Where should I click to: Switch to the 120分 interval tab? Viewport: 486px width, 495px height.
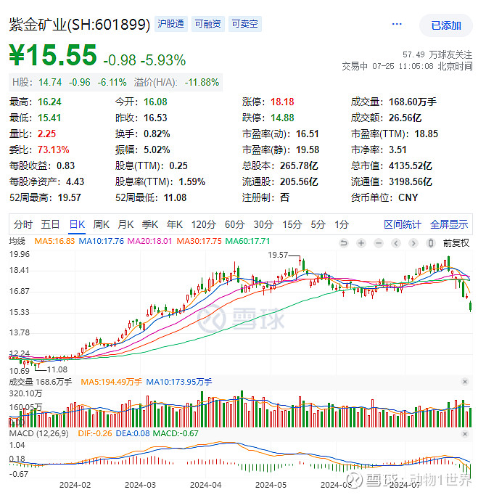(x=204, y=224)
